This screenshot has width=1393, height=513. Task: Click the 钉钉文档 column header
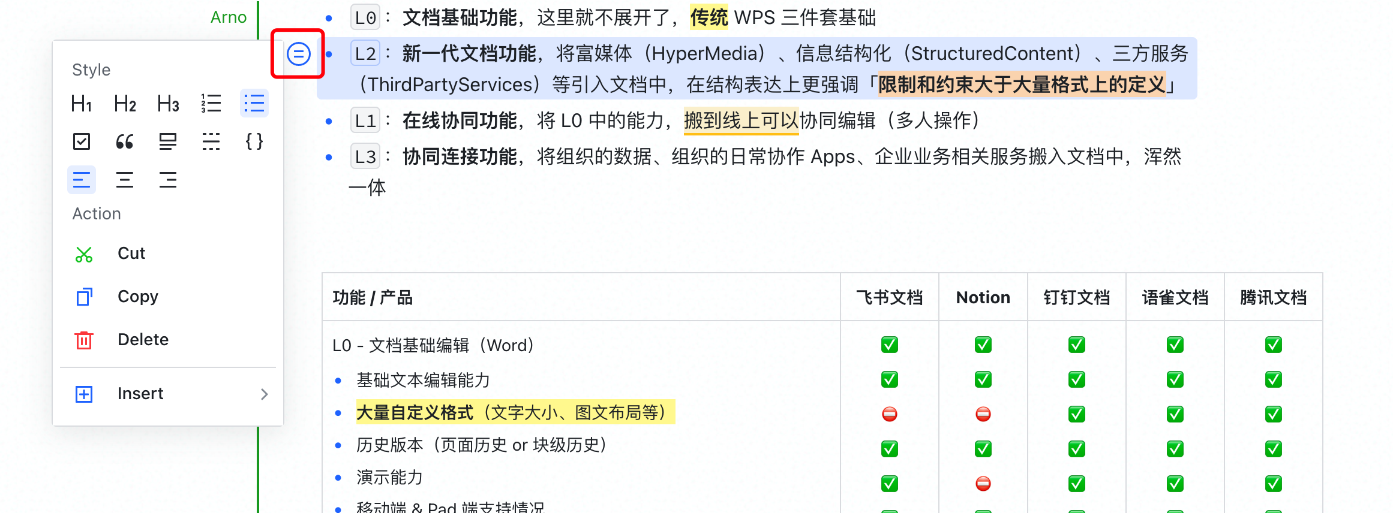(1077, 298)
